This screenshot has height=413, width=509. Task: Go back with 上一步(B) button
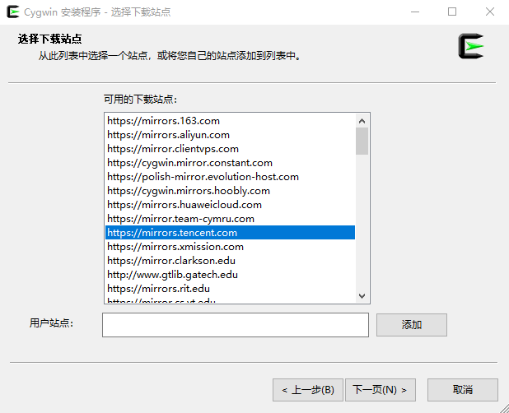coord(306,390)
